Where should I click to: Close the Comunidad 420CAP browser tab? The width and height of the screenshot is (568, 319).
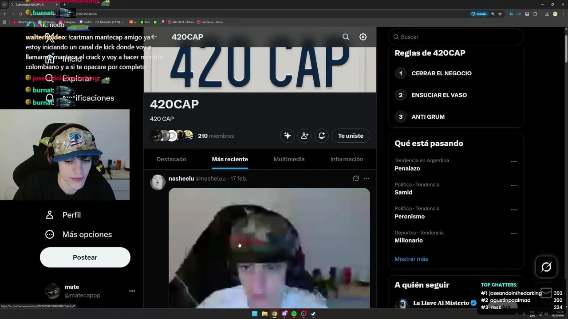[57, 4]
